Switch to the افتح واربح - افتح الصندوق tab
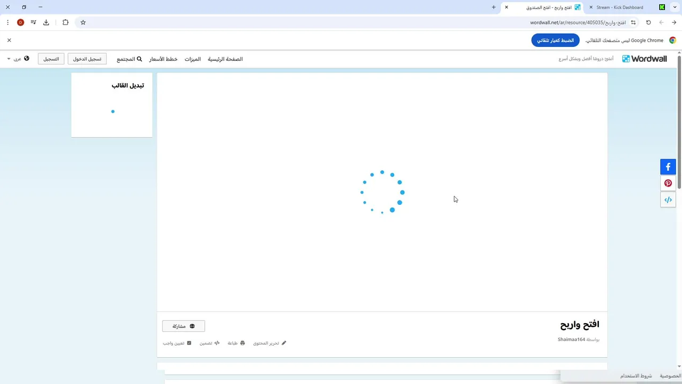 tap(543, 7)
